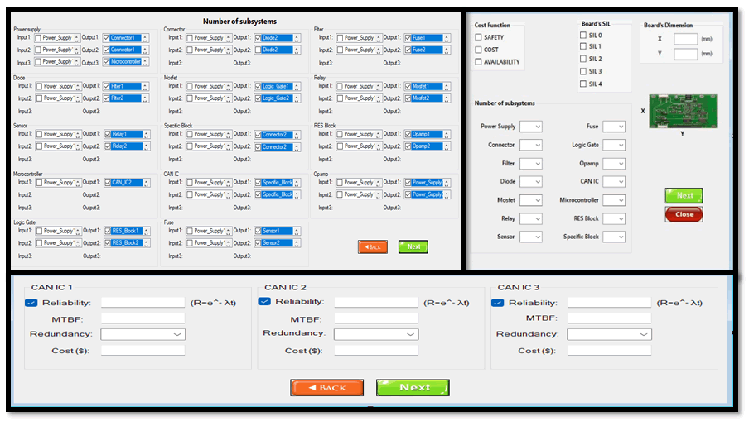Click the green Next button above Close
This screenshot has height=421, width=749.
[684, 195]
